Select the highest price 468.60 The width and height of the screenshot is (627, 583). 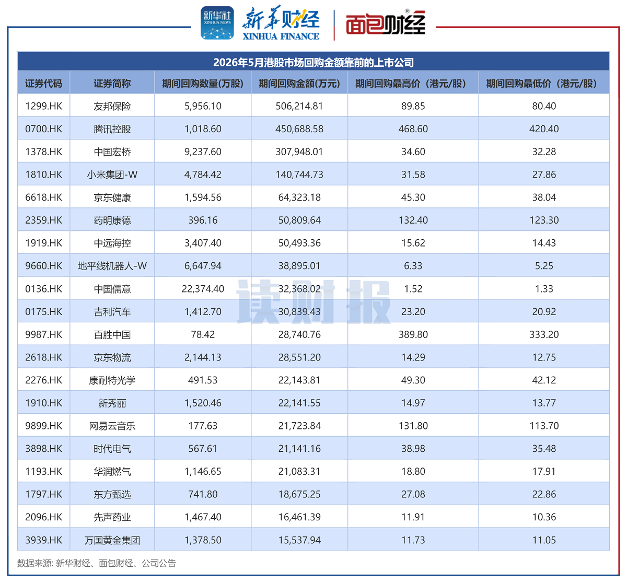(413, 129)
